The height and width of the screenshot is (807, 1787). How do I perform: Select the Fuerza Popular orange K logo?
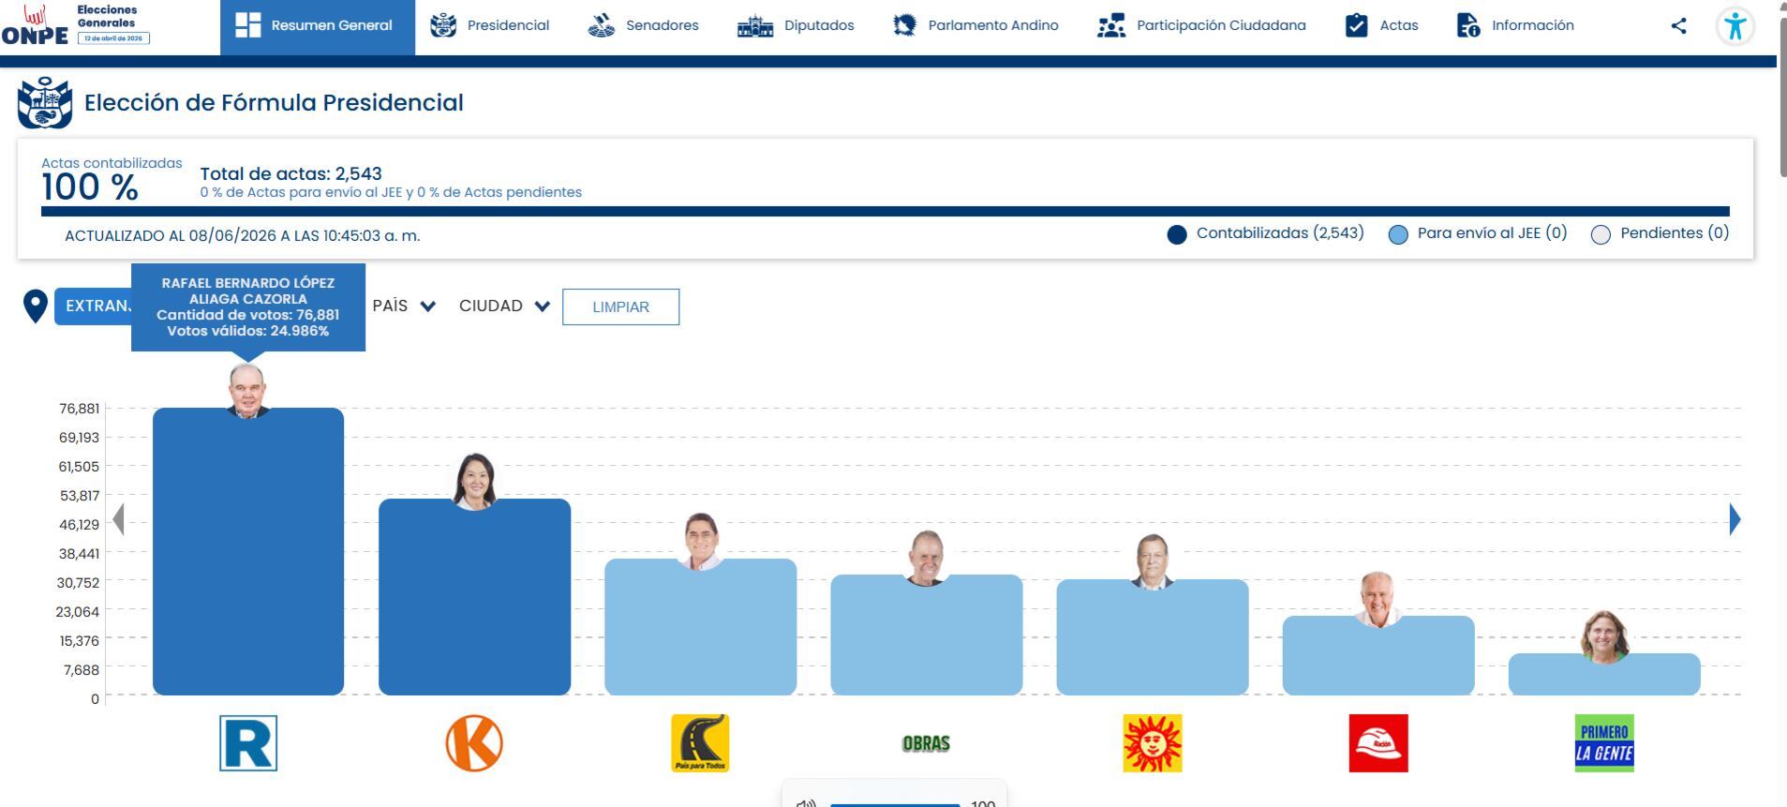pyautogui.click(x=474, y=743)
